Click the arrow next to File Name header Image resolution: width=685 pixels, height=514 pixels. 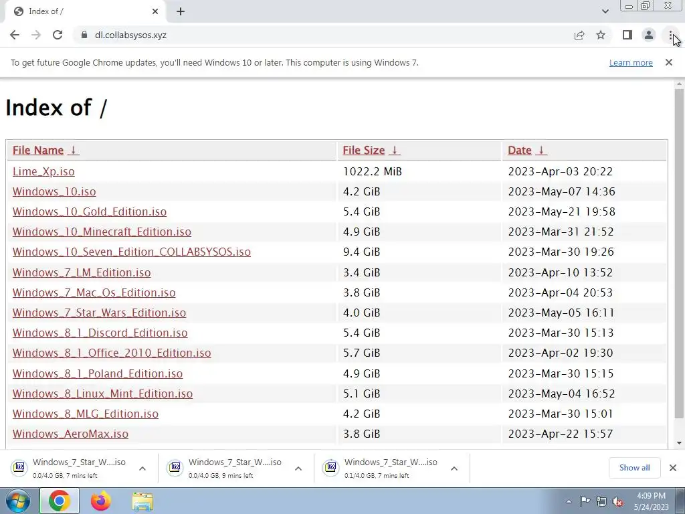tap(74, 150)
